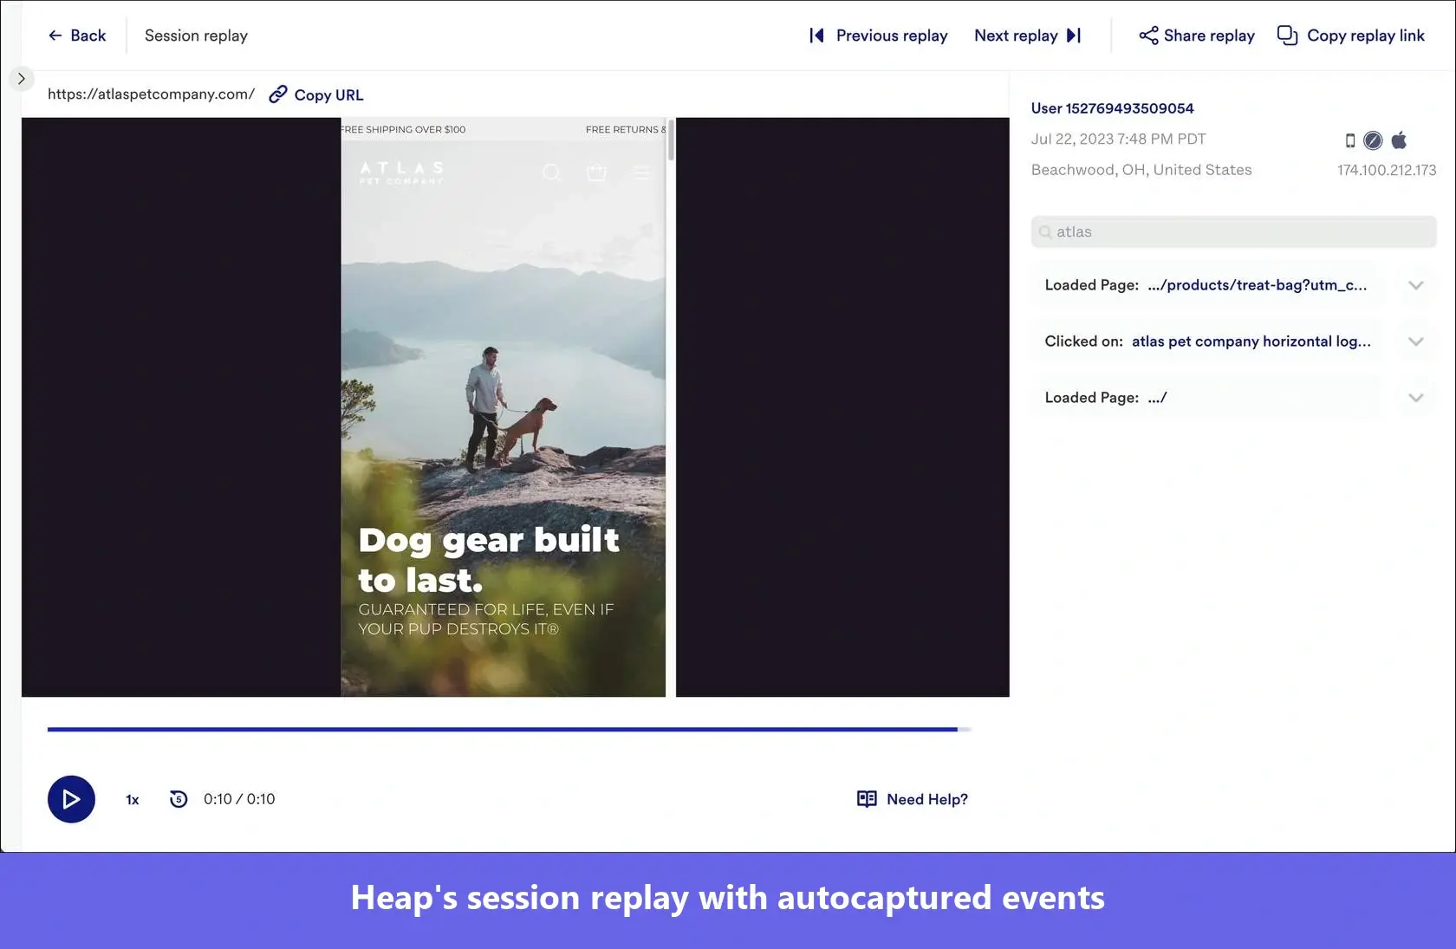Click the Session replay title
Screen dimensions: 1456x949
click(x=196, y=36)
